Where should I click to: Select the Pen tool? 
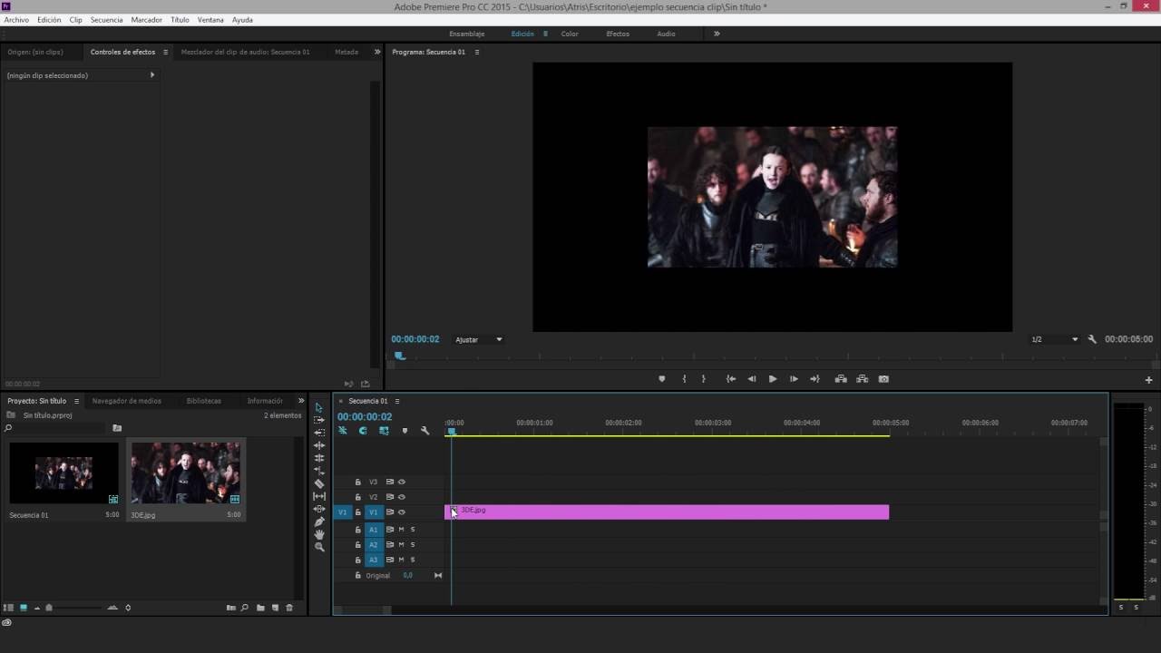pos(318,521)
